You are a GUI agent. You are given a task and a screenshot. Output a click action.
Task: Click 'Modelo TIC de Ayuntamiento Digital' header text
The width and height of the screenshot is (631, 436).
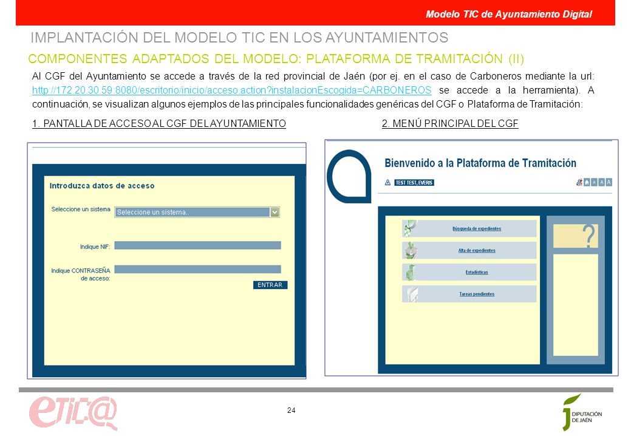[509, 14]
